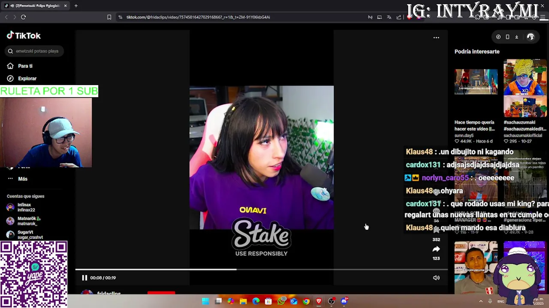Open Microsoft Store from taskbar

pos(268,301)
